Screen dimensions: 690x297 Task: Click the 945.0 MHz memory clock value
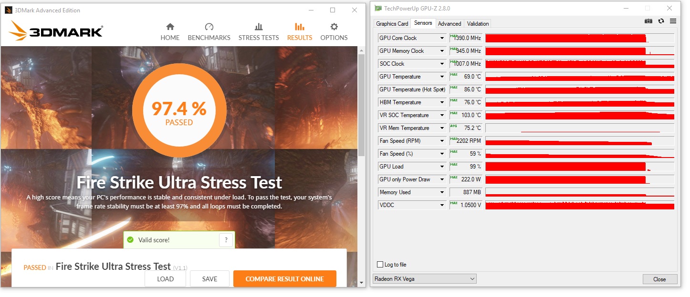tap(466, 51)
